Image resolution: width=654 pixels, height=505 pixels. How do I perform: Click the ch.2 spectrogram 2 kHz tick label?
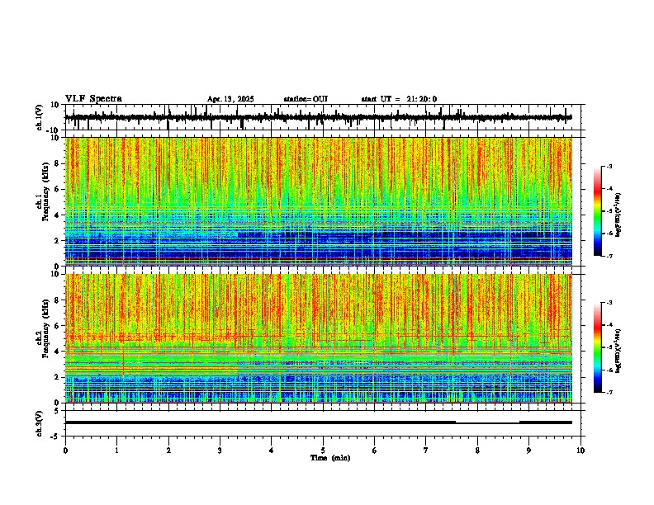[57, 377]
